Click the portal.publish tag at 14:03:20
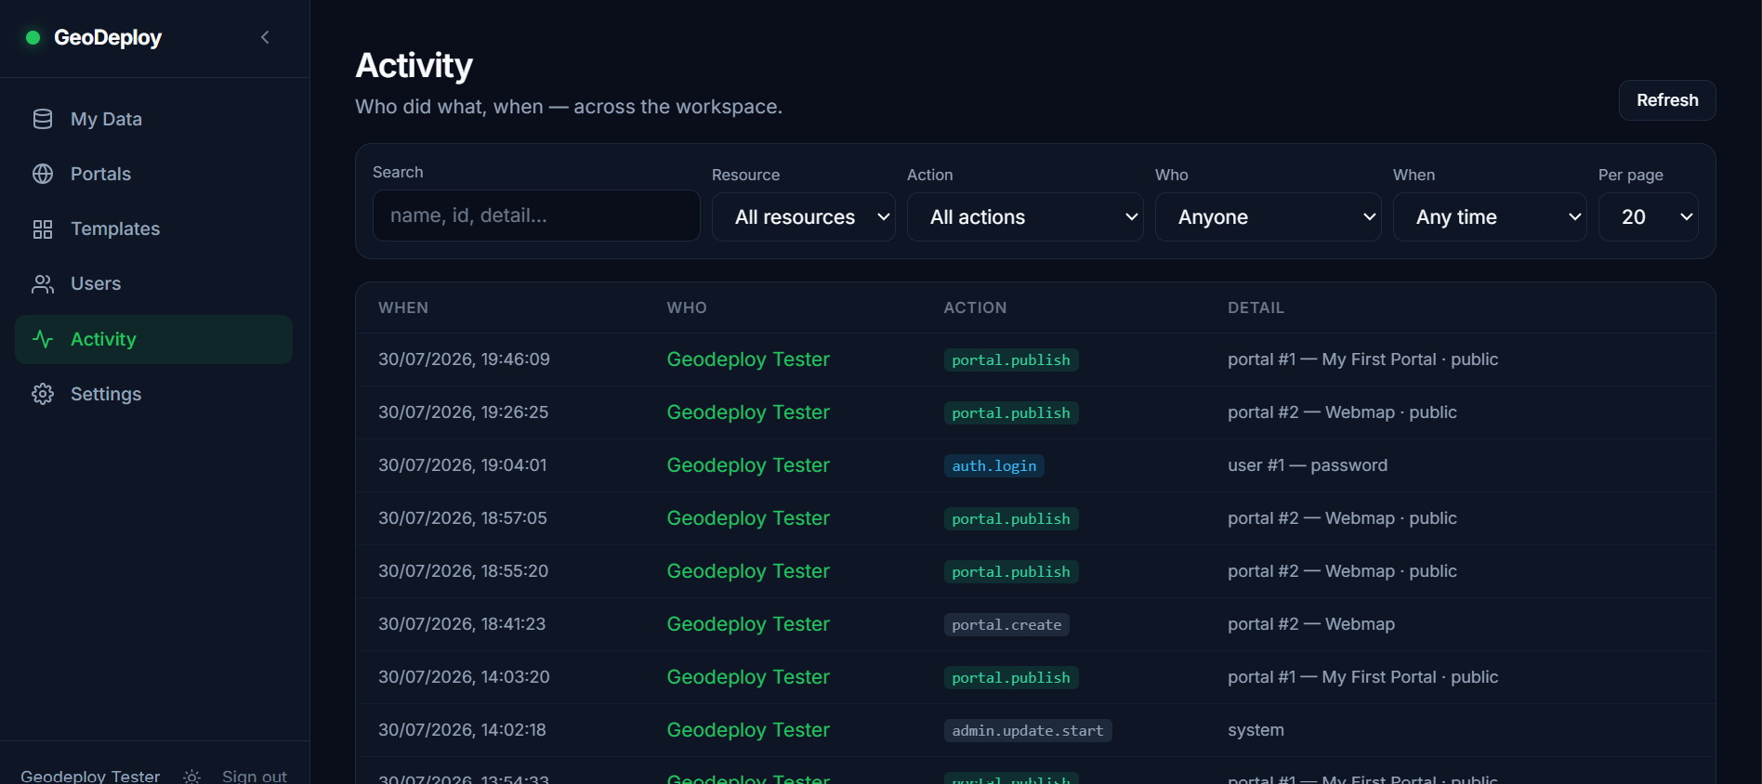Screen dimensions: 1762x784 pyautogui.click(x=1011, y=677)
